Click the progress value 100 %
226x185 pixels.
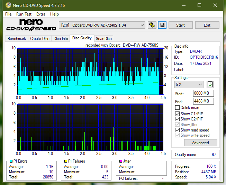click(x=211, y=166)
